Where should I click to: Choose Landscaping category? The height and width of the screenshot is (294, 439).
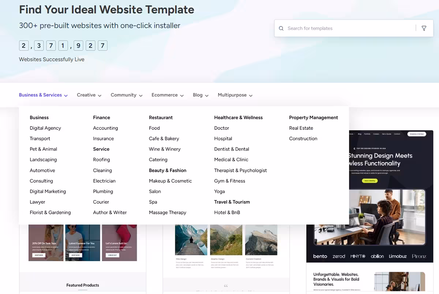[x=43, y=160]
